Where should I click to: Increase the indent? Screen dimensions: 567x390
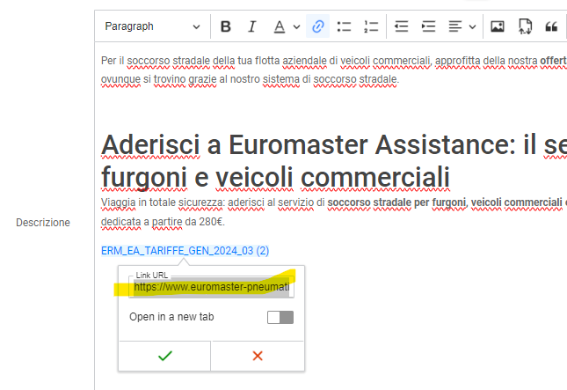click(x=428, y=26)
